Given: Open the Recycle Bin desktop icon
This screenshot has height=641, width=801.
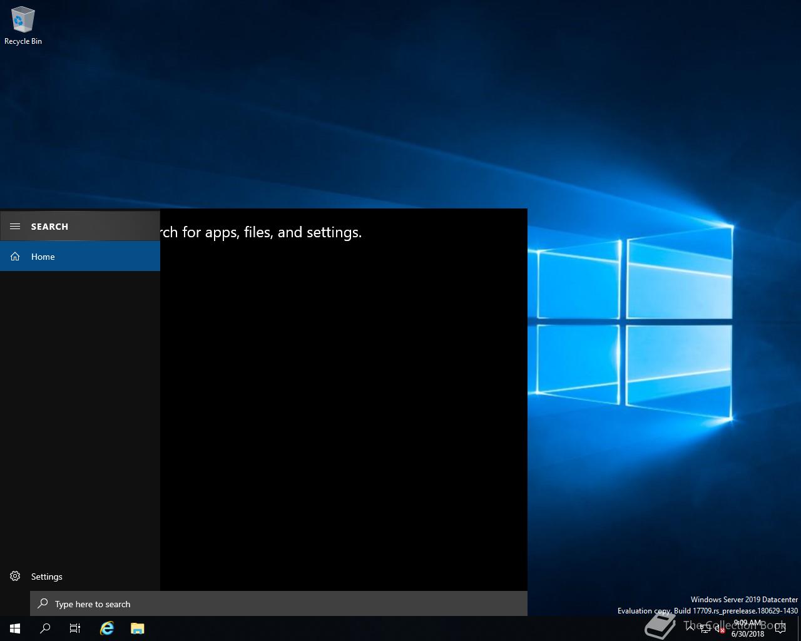Looking at the screenshot, I should pos(23,26).
